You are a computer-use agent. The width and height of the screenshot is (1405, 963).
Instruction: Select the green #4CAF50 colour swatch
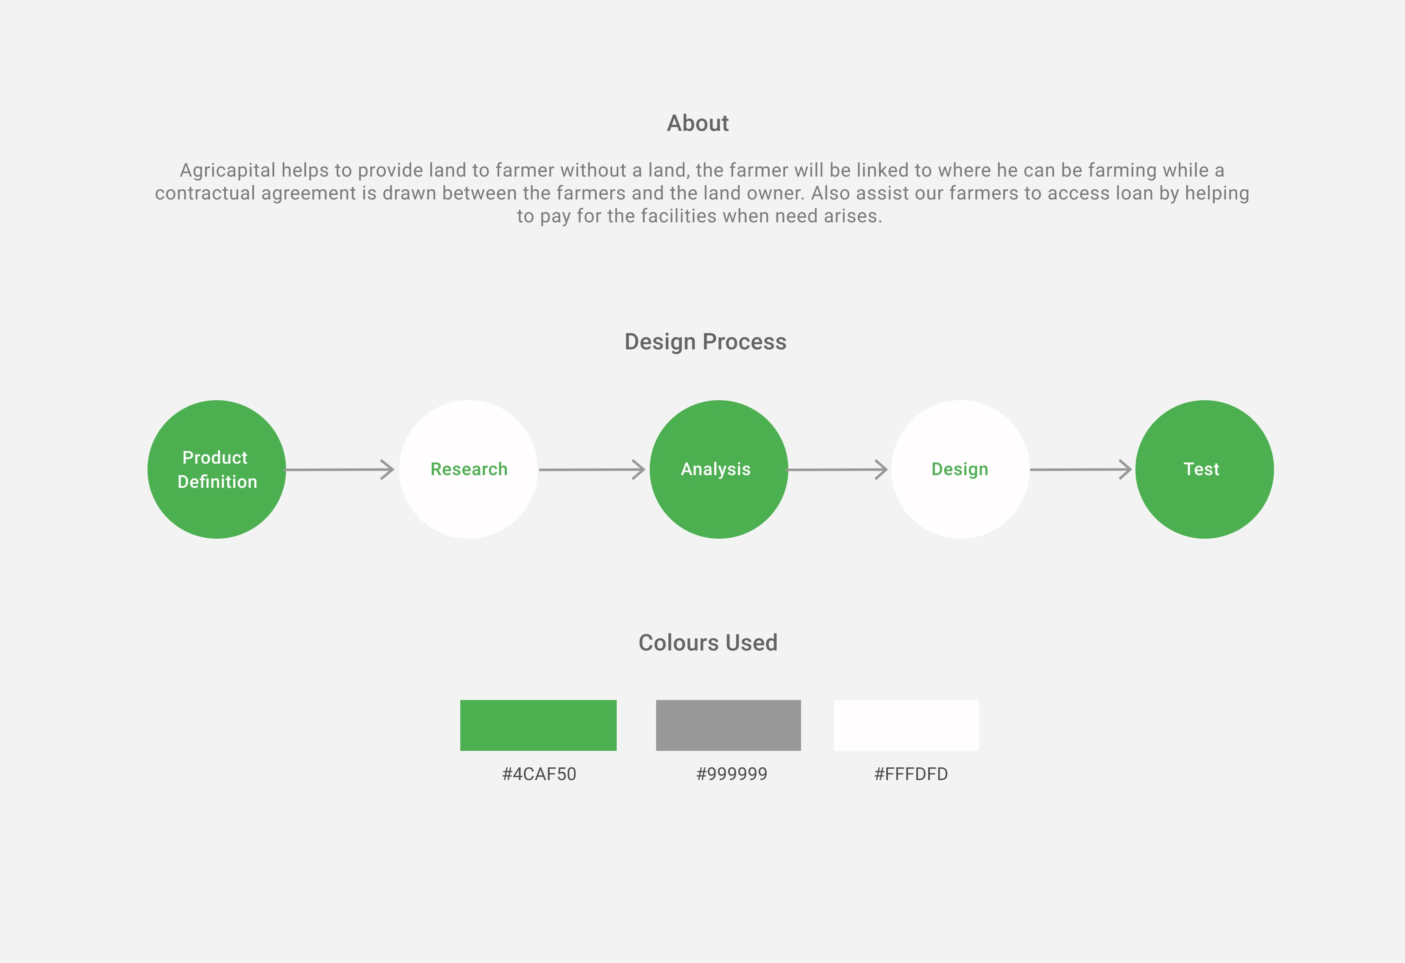click(538, 725)
